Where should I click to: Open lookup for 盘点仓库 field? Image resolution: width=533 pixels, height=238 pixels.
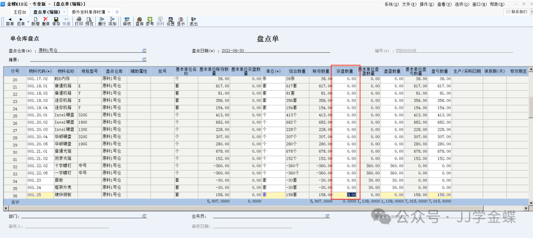145,50
